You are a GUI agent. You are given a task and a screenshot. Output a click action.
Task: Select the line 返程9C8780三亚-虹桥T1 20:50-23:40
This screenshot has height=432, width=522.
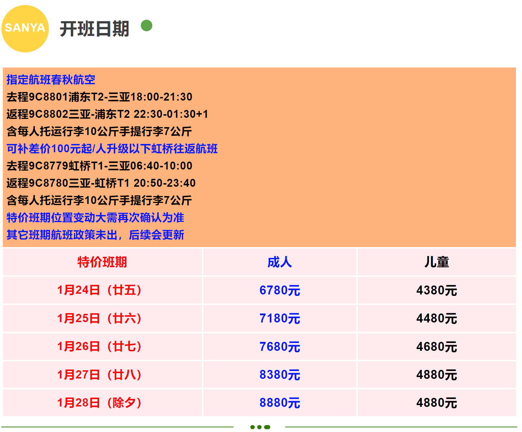point(101,183)
